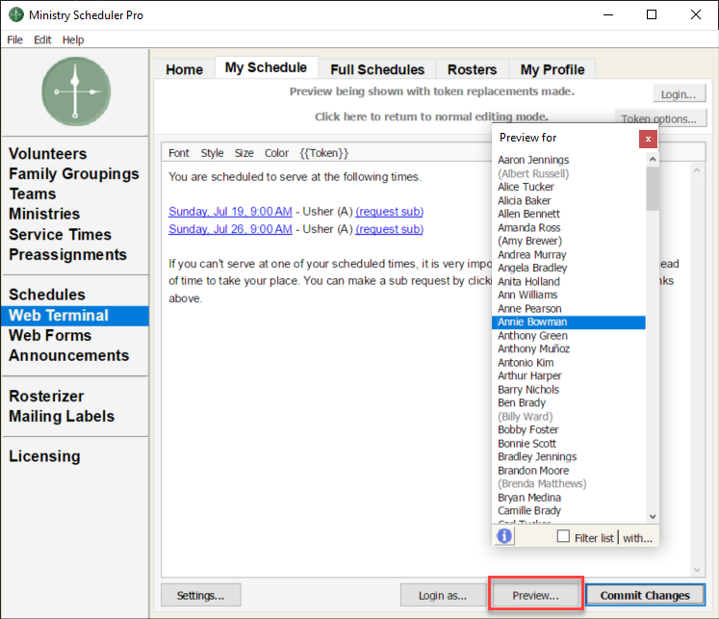Select Alice Tucker in preview list

[x=526, y=187]
